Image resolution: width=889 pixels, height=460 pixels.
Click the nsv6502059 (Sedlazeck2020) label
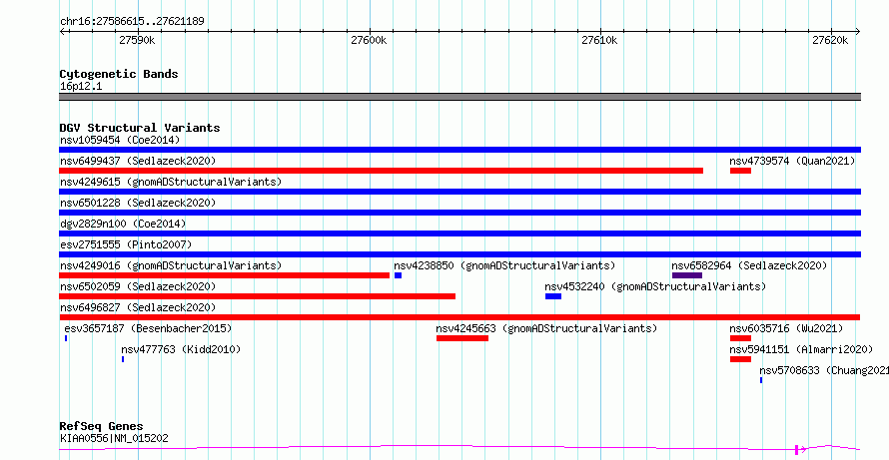tap(138, 287)
